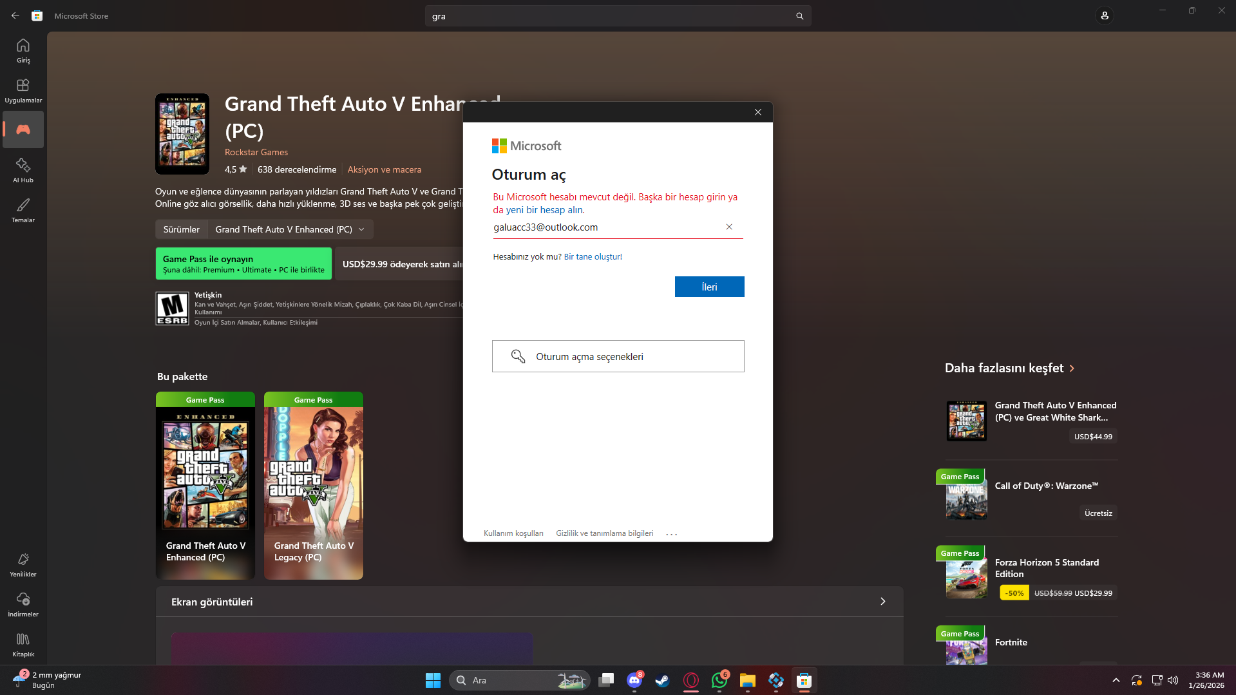The image size is (1236, 695).
Task: Go back with the Store back arrow
Action: coord(15,15)
